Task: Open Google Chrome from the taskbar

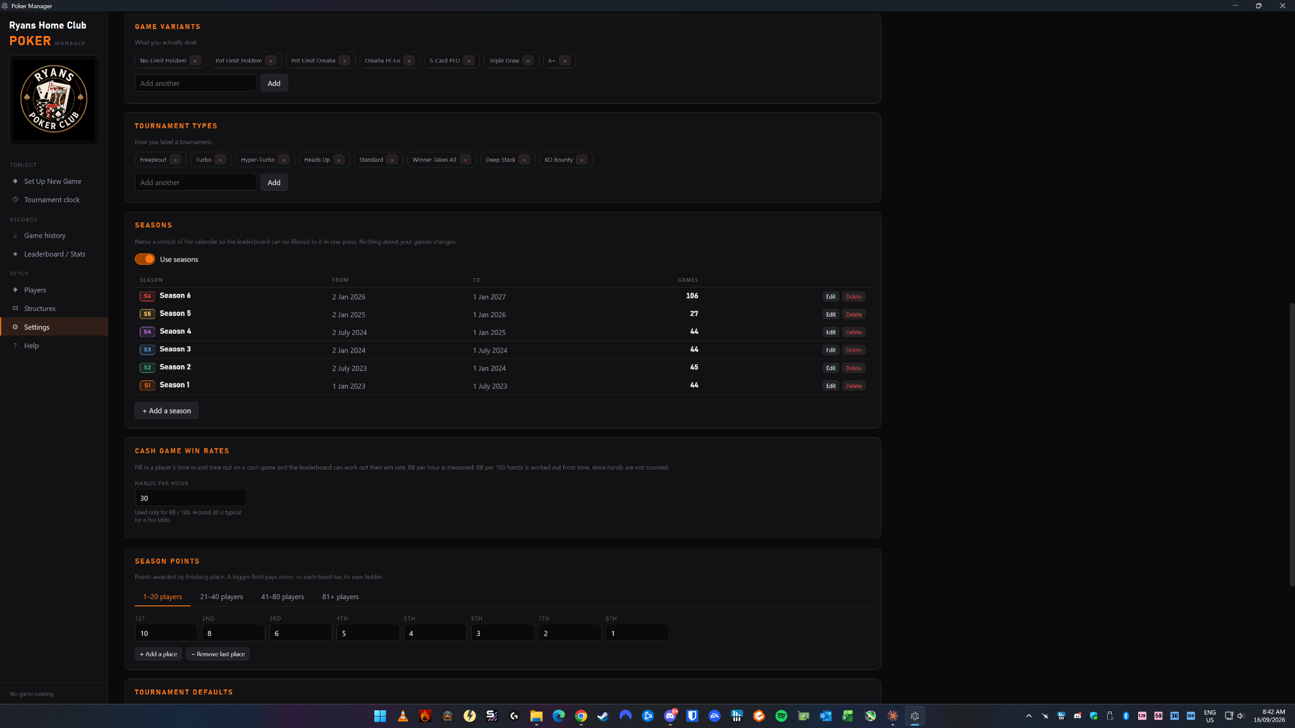Action: [x=581, y=716]
